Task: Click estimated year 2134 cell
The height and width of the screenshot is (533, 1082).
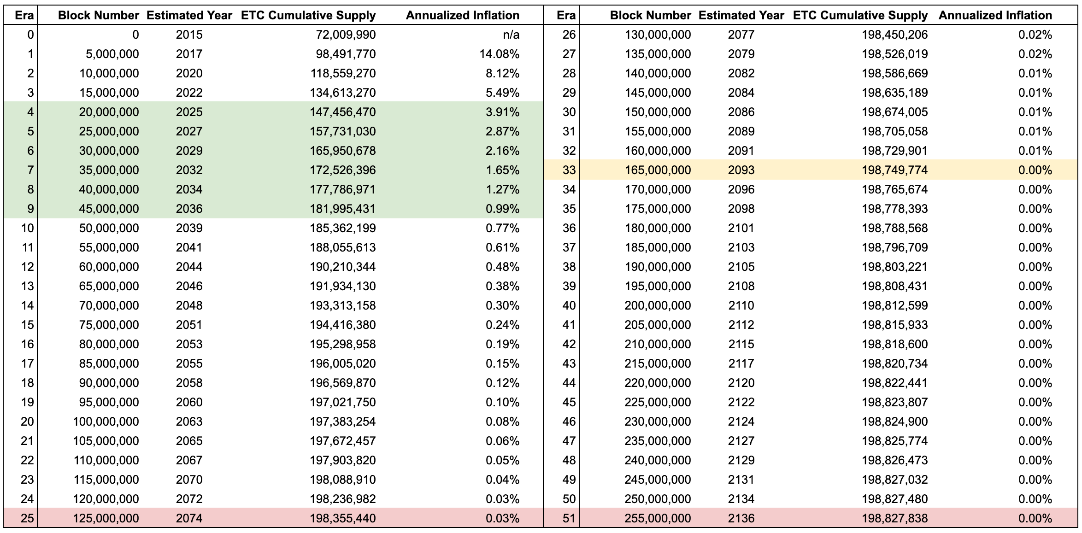Action: [741, 499]
